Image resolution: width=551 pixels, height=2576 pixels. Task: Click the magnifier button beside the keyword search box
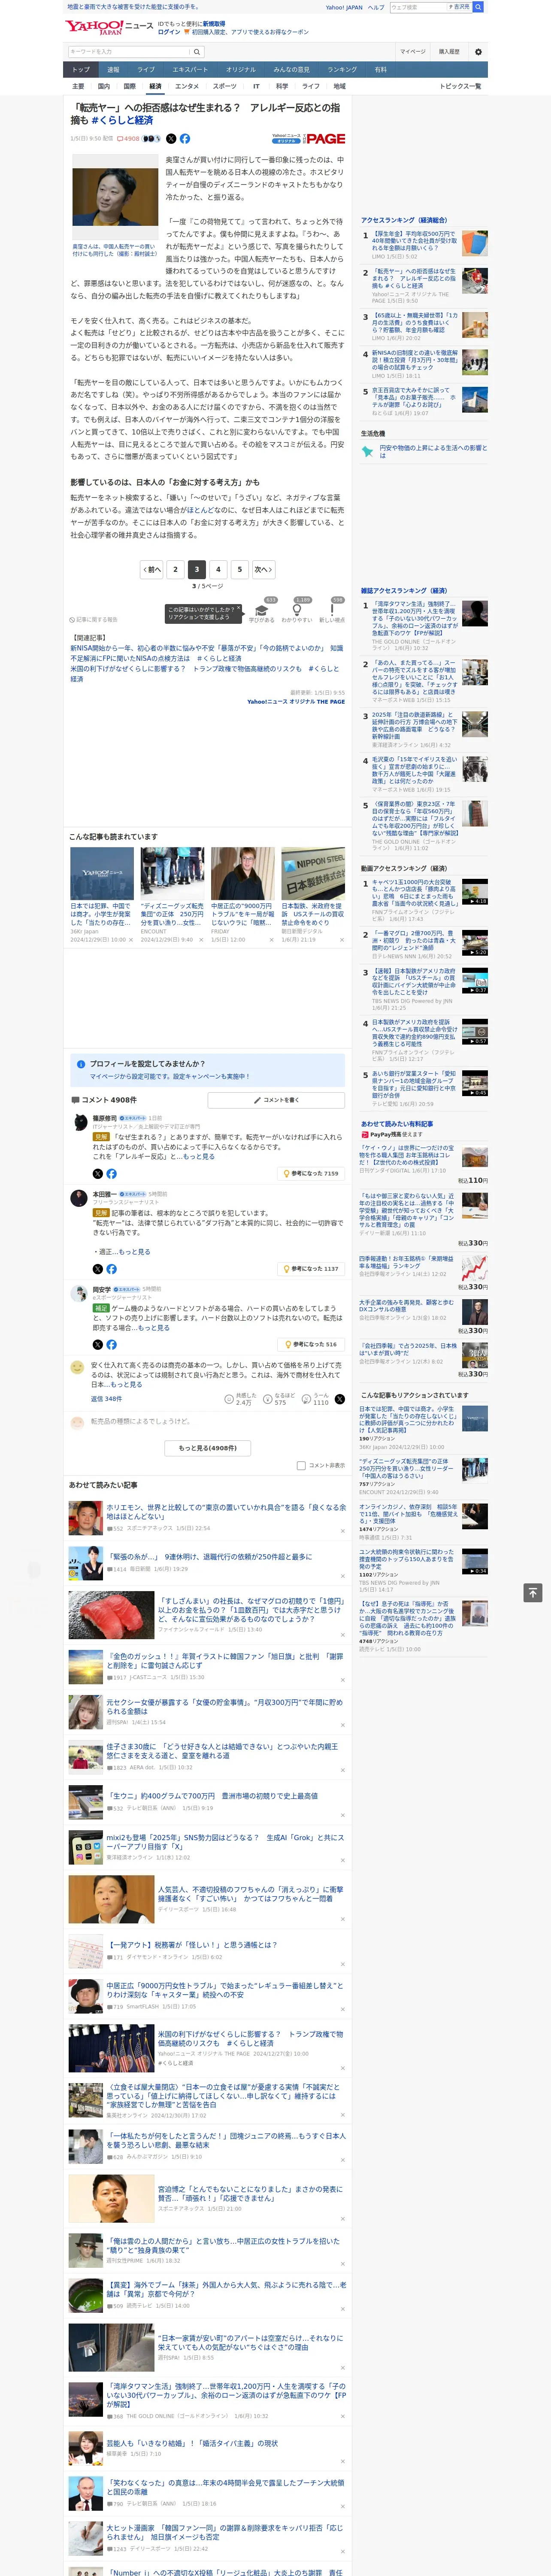tap(197, 52)
